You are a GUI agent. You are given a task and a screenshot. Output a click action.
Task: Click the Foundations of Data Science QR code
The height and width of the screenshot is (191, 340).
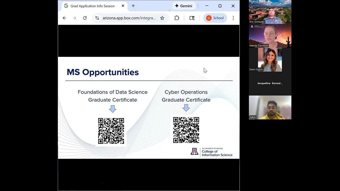[111, 131]
